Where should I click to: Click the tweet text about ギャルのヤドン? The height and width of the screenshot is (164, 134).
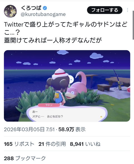click(66, 33)
